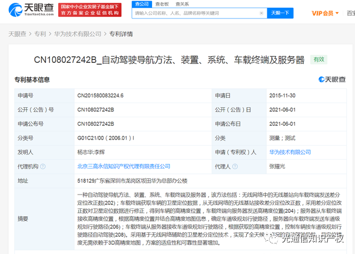Open applicant link 华为技术有限公司 in table

coord(290,152)
